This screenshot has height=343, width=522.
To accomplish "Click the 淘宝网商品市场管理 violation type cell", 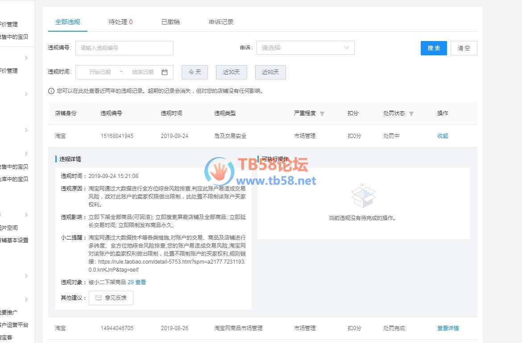I will pyautogui.click(x=238, y=328).
